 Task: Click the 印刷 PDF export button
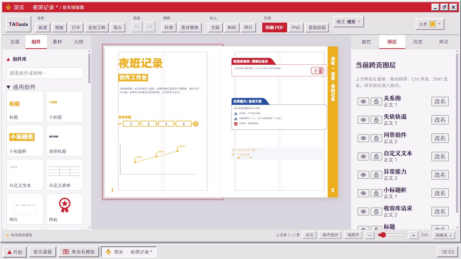(274, 27)
